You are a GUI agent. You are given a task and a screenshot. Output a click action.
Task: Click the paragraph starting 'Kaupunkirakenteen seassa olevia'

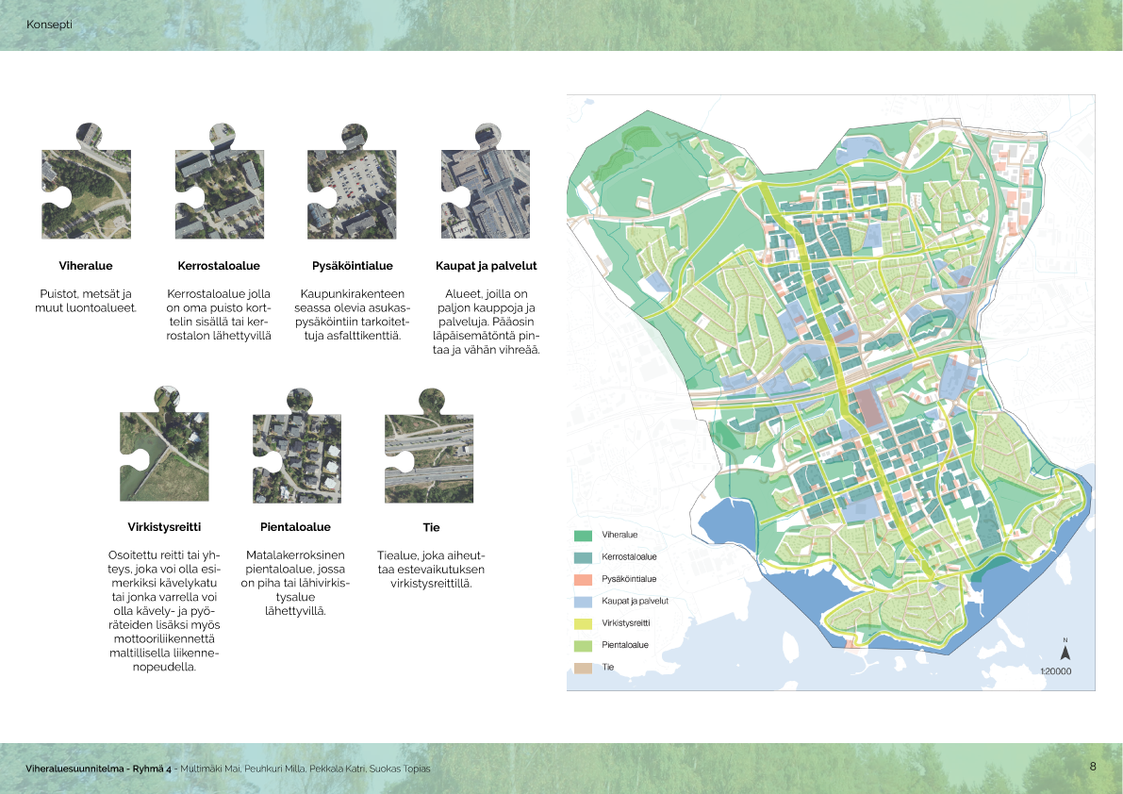353,315
